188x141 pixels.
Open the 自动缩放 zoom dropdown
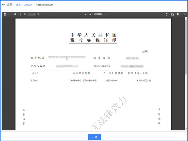pyautogui.click(x=100, y=14)
